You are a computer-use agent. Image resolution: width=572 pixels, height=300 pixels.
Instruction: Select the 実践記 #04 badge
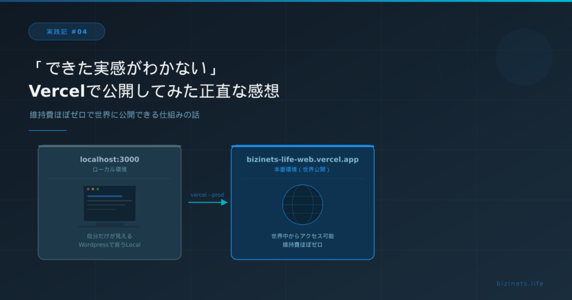tap(66, 32)
